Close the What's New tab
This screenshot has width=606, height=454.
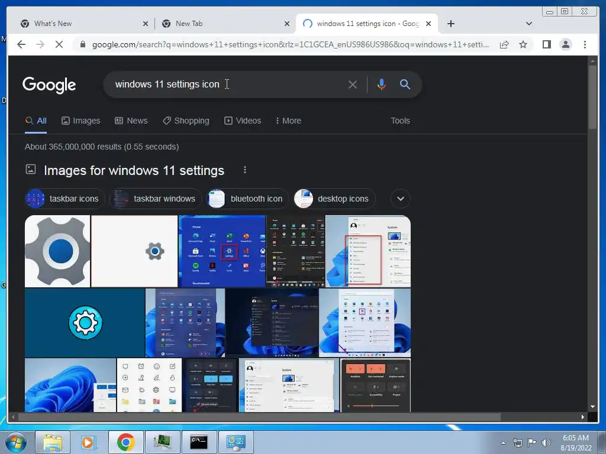click(146, 24)
